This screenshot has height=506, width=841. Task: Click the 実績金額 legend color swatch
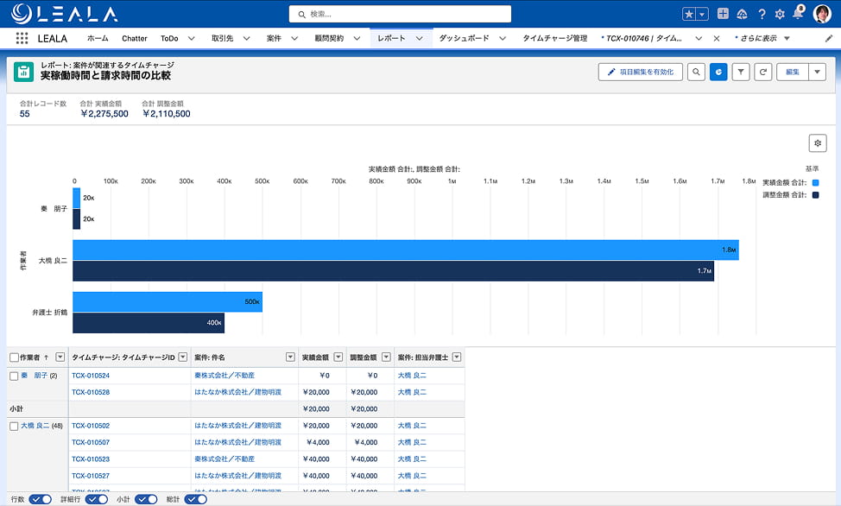click(x=815, y=183)
